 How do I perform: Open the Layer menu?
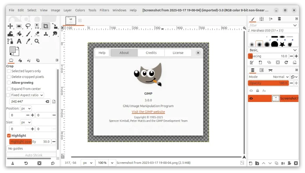tap(68, 10)
